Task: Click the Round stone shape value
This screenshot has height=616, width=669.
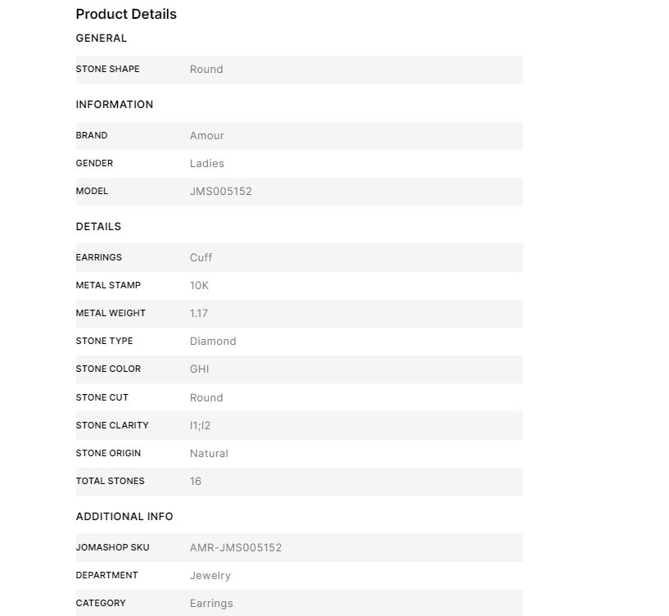Action: 206,70
